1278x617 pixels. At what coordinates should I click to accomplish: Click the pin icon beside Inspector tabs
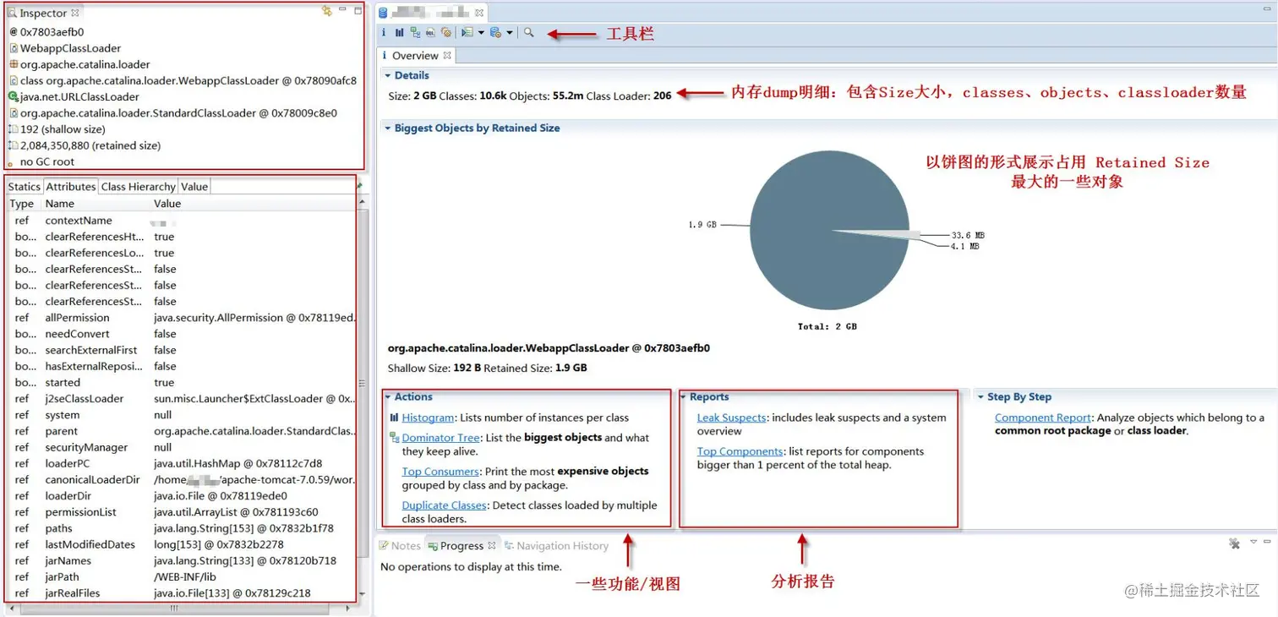pos(359,186)
